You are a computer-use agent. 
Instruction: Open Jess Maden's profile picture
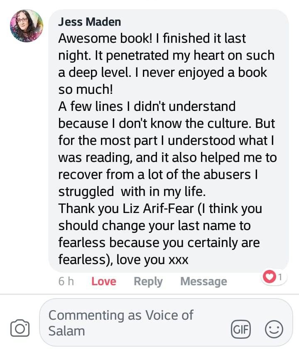(27, 26)
